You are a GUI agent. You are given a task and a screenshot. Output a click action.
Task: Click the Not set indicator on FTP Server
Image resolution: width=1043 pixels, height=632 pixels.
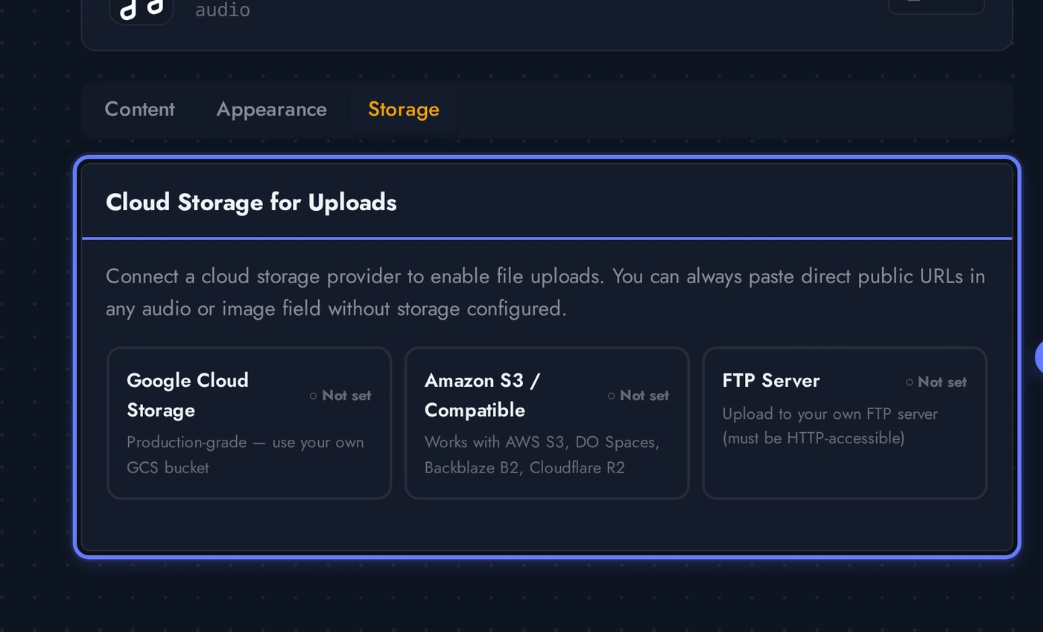tap(936, 382)
